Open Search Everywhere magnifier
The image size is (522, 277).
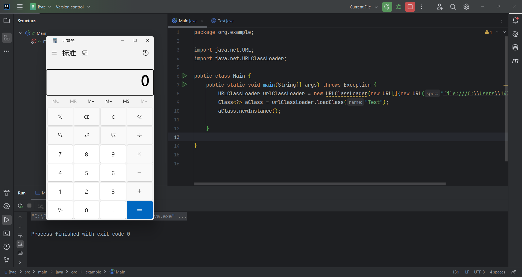(x=453, y=7)
